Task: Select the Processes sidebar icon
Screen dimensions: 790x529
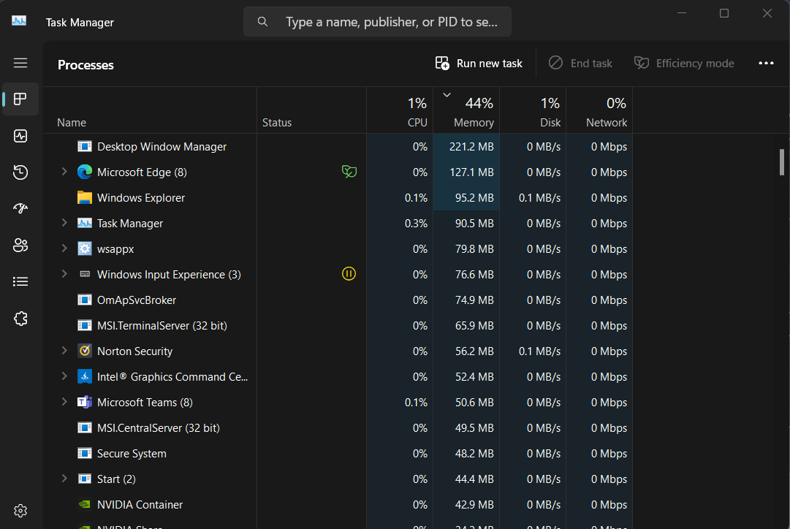Action: click(20, 99)
